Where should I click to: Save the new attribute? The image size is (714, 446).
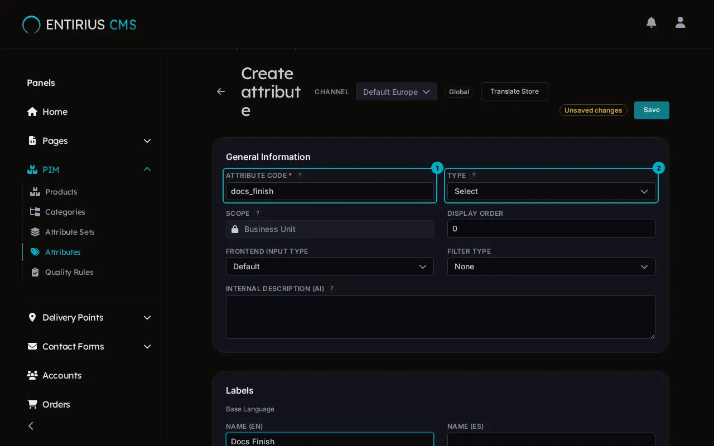click(x=652, y=110)
